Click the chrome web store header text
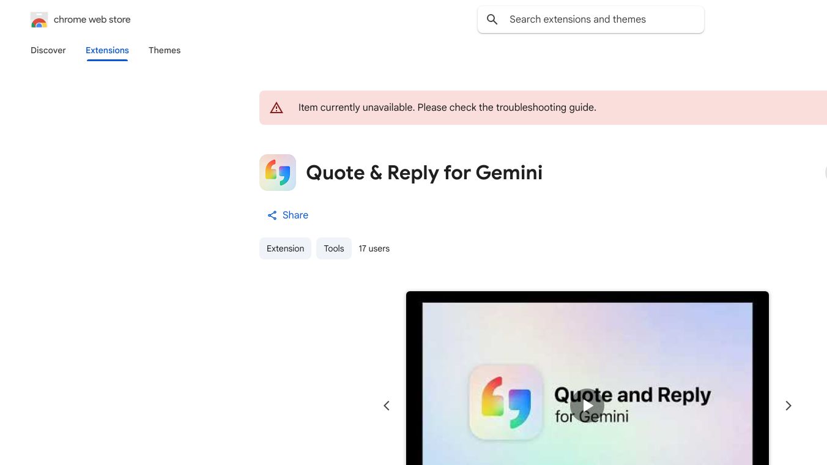The image size is (827, 465). coord(92,19)
